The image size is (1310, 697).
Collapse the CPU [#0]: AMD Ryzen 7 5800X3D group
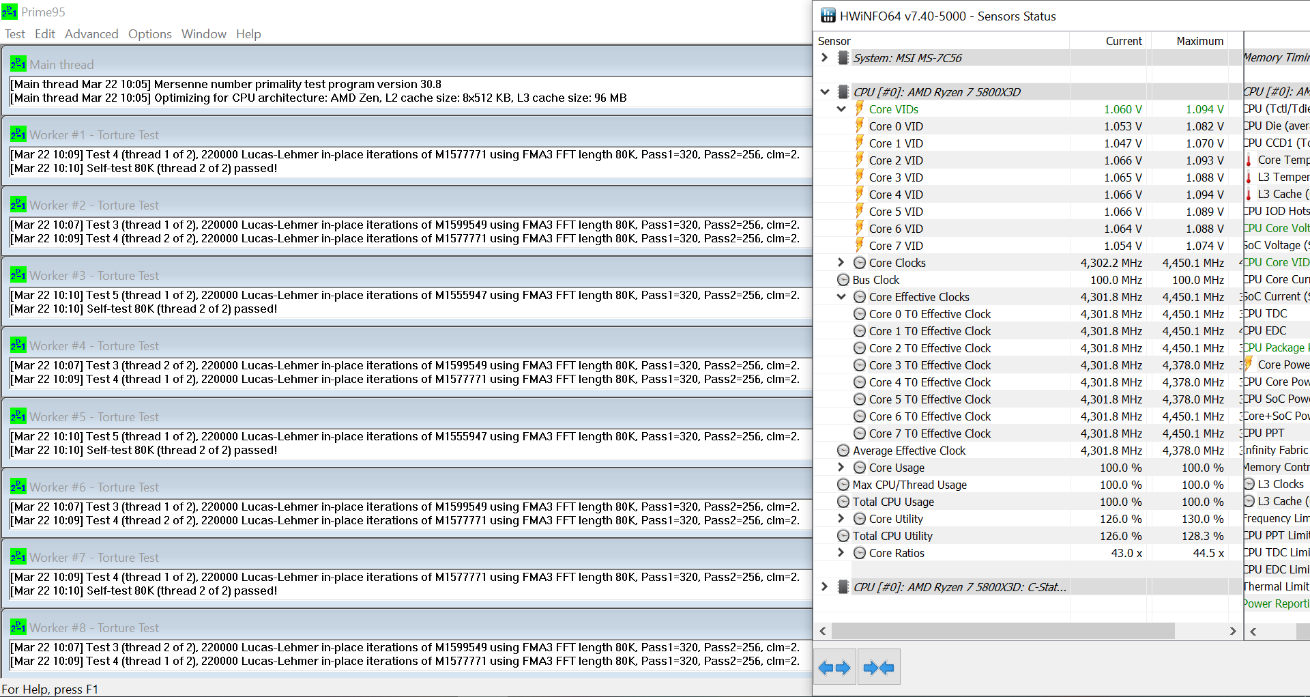point(824,91)
